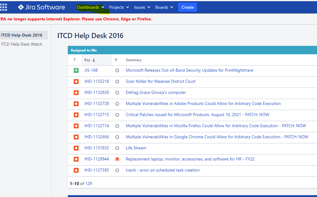Viewport: 317px width, 197px height.
Task: Open the Adobe Products vulnerabilities summary
Action: point(203,104)
